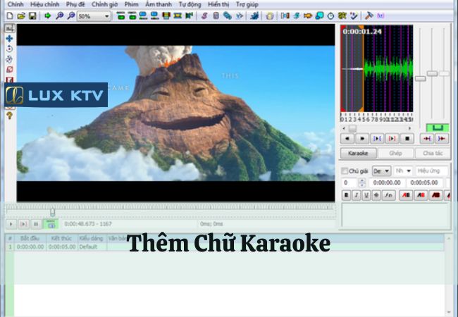Save subtitles with the floppy disk icon
Image resolution: width=458 pixels, height=317 pixels.
click(32, 15)
